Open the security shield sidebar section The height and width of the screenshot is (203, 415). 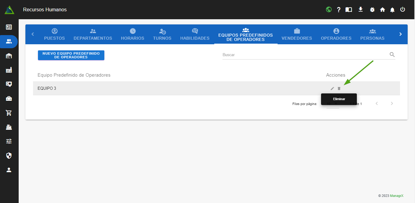coord(9,156)
